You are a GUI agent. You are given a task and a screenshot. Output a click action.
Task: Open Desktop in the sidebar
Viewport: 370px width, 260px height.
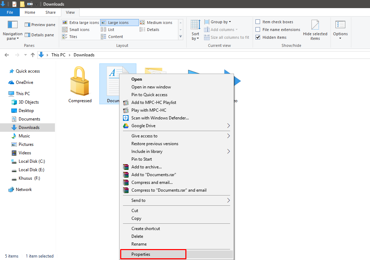tap(26, 110)
